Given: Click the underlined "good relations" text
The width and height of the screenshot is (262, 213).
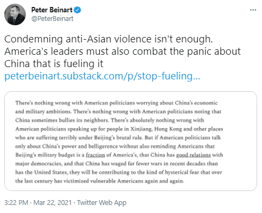Looking at the screenshot, I should pyautogui.click(x=193, y=155).
